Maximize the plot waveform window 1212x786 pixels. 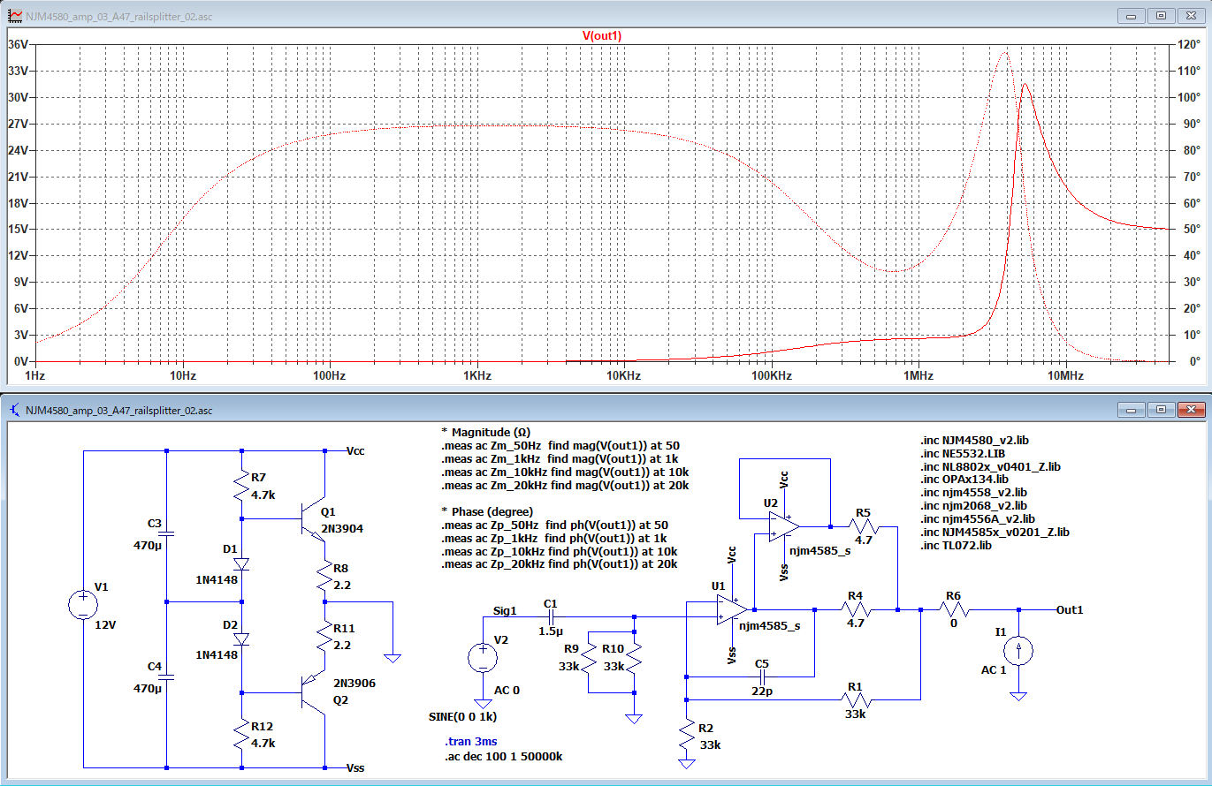[x=1161, y=16]
